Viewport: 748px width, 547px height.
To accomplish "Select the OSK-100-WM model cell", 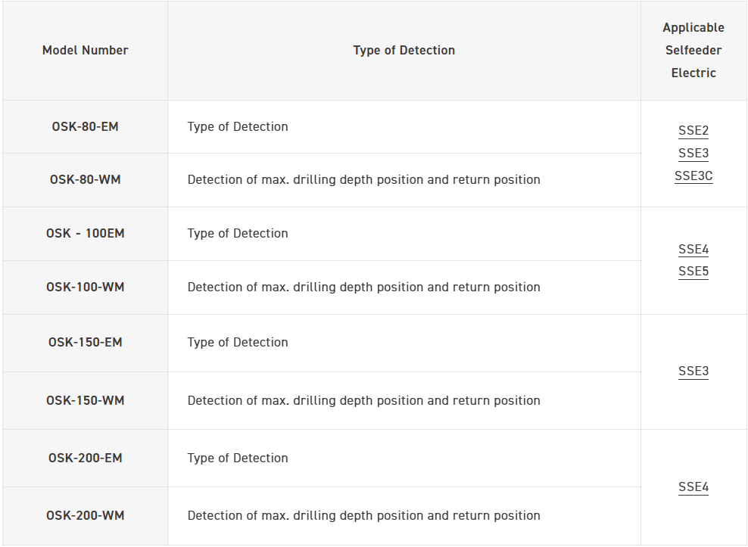I will click(85, 287).
